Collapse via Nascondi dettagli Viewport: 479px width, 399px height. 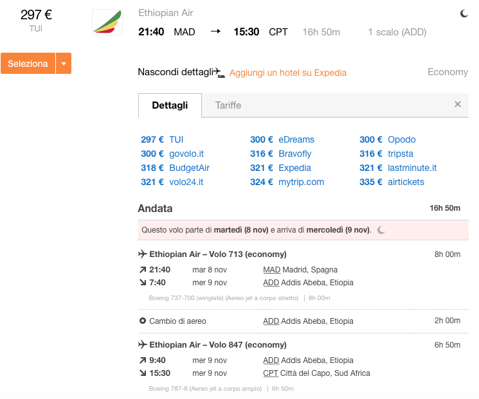[176, 72]
